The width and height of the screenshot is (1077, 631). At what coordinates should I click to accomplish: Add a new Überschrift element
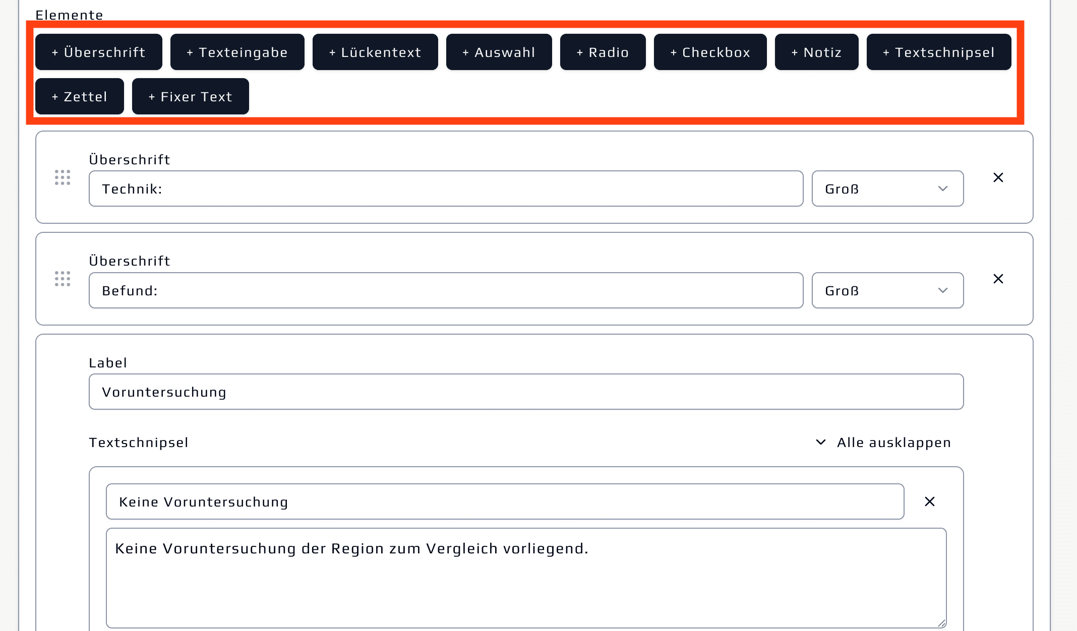pos(98,52)
